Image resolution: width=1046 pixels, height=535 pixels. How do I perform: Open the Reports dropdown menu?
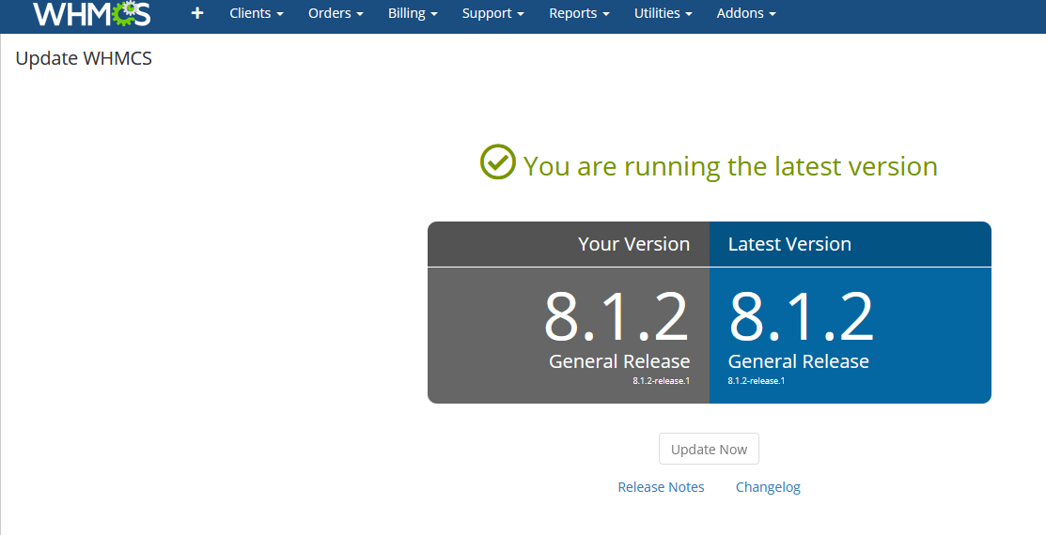(579, 13)
